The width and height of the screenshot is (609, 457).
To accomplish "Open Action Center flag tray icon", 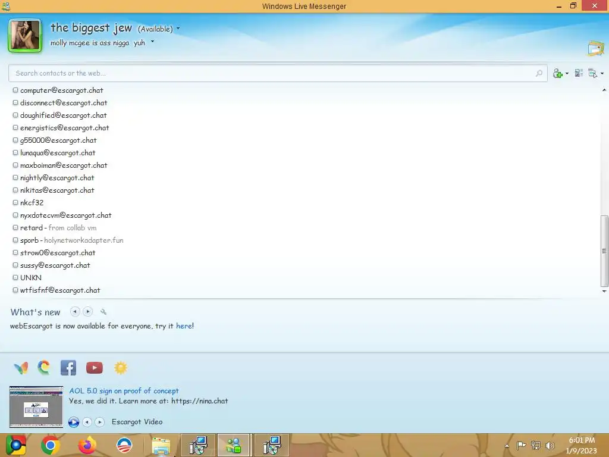I will pos(521,445).
